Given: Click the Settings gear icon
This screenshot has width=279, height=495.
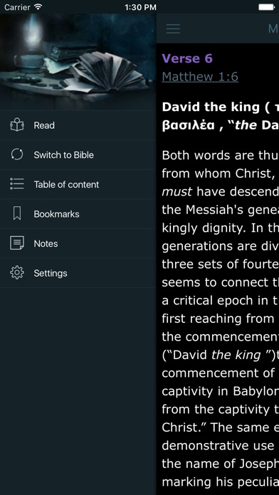Looking at the screenshot, I should (x=17, y=273).
